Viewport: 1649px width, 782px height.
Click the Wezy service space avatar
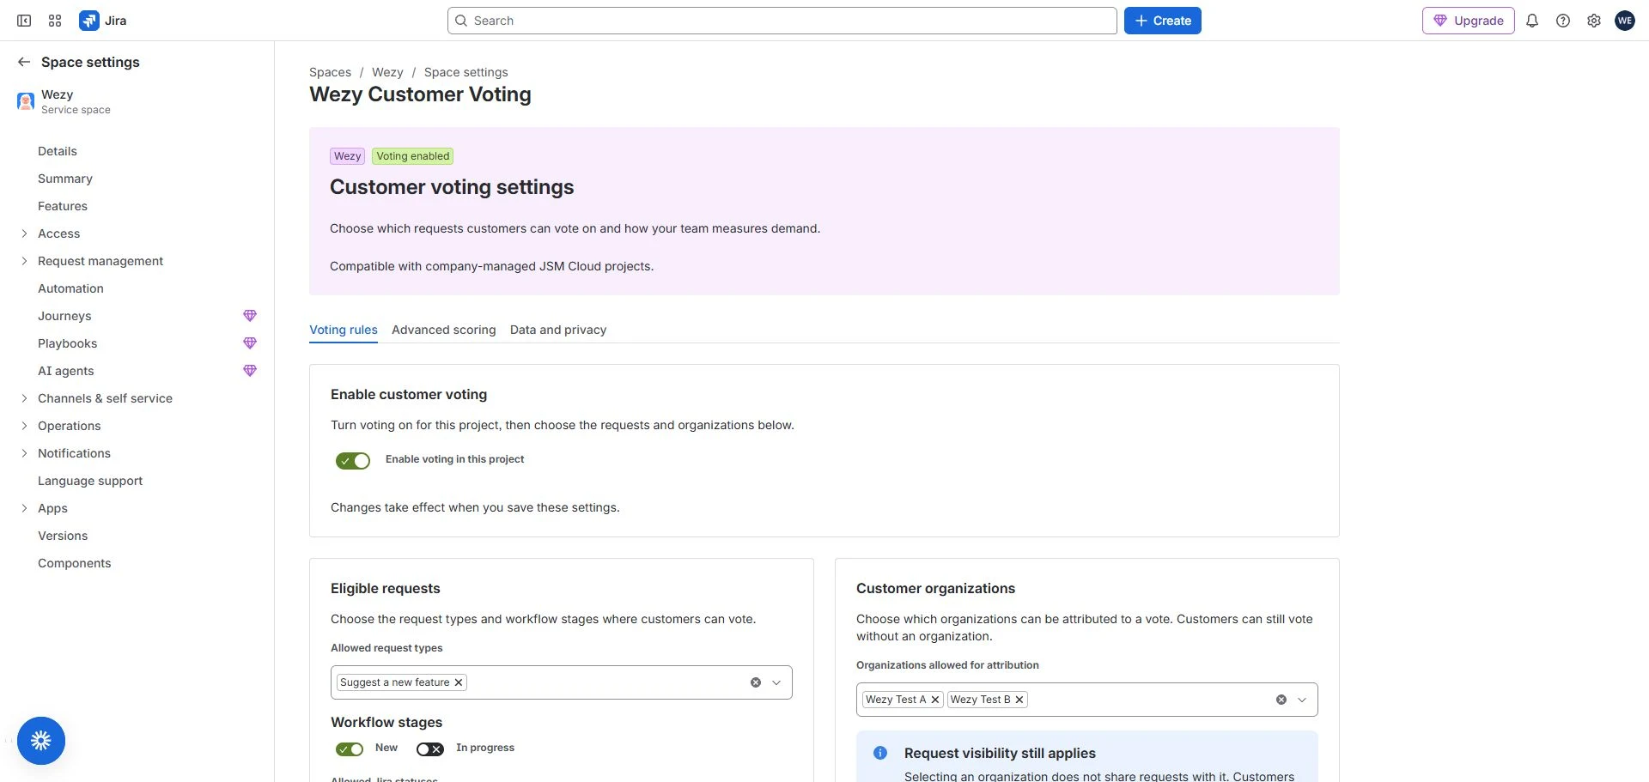click(26, 101)
